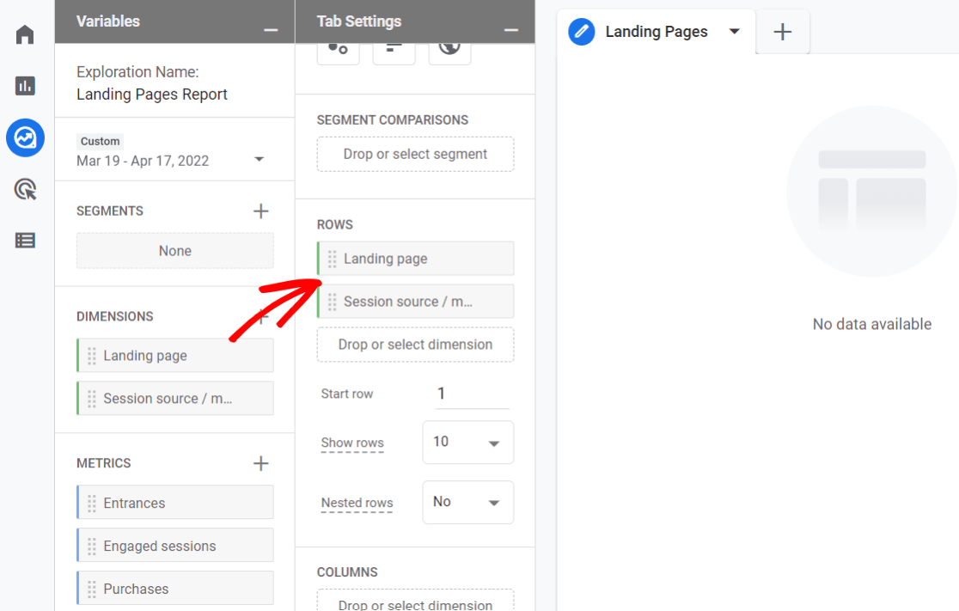Click Drop or select dimension under Rows
Screen dimensions: 959x611
[x=415, y=345]
